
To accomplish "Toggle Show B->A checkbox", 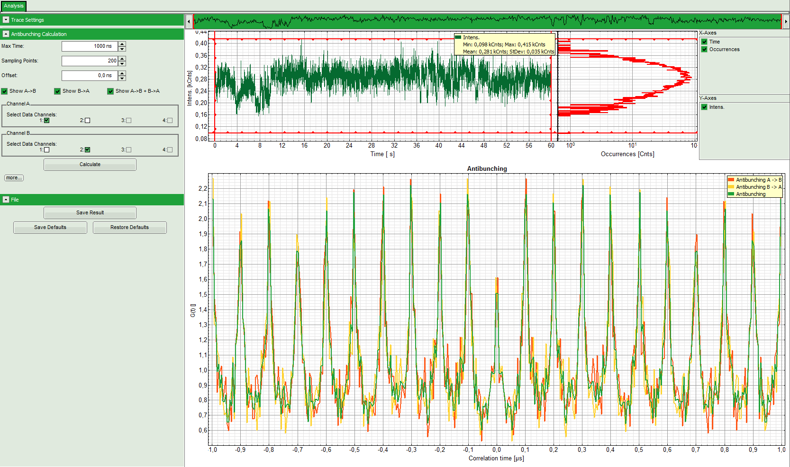I will (57, 91).
